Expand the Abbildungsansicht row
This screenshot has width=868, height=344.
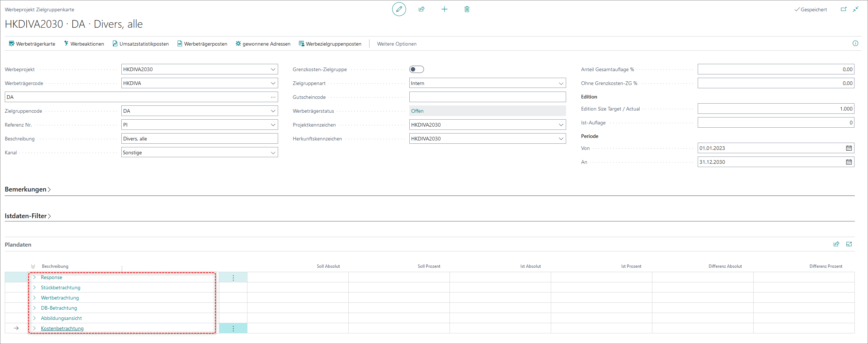point(34,318)
